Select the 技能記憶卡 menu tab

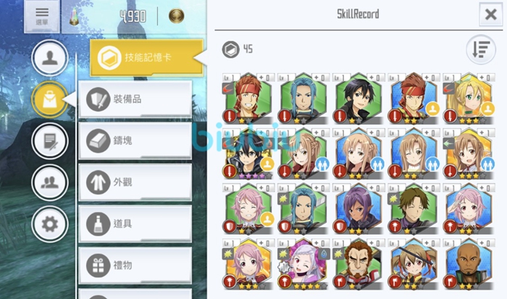pos(146,57)
